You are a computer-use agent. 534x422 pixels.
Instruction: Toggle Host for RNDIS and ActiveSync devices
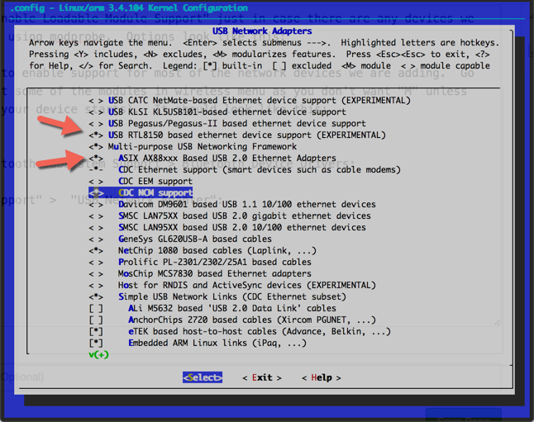[232, 286]
